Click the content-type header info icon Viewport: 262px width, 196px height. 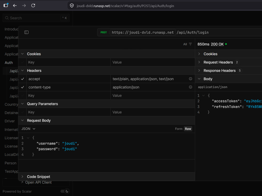click(190, 87)
